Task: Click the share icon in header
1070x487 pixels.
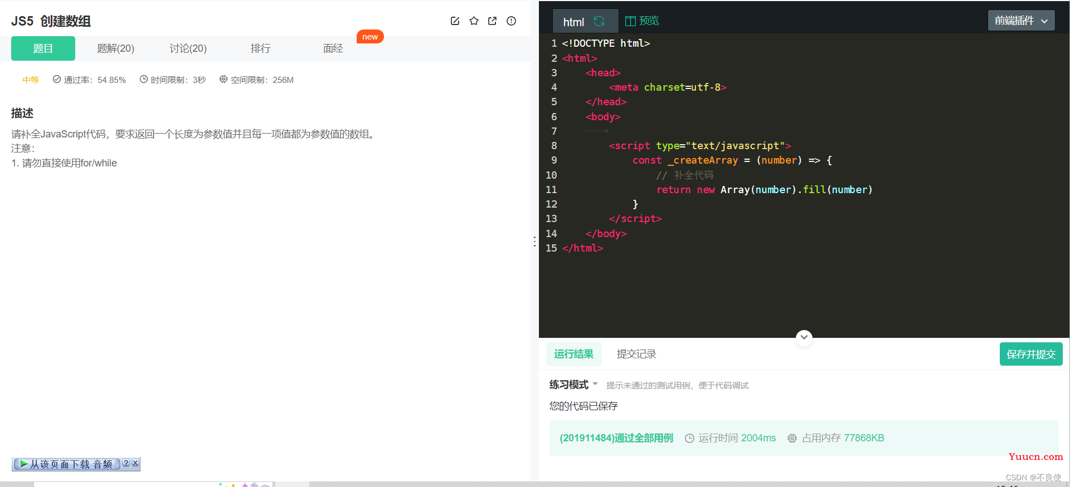Action: (492, 21)
